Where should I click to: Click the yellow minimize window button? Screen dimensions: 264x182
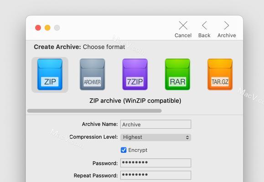point(47,28)
